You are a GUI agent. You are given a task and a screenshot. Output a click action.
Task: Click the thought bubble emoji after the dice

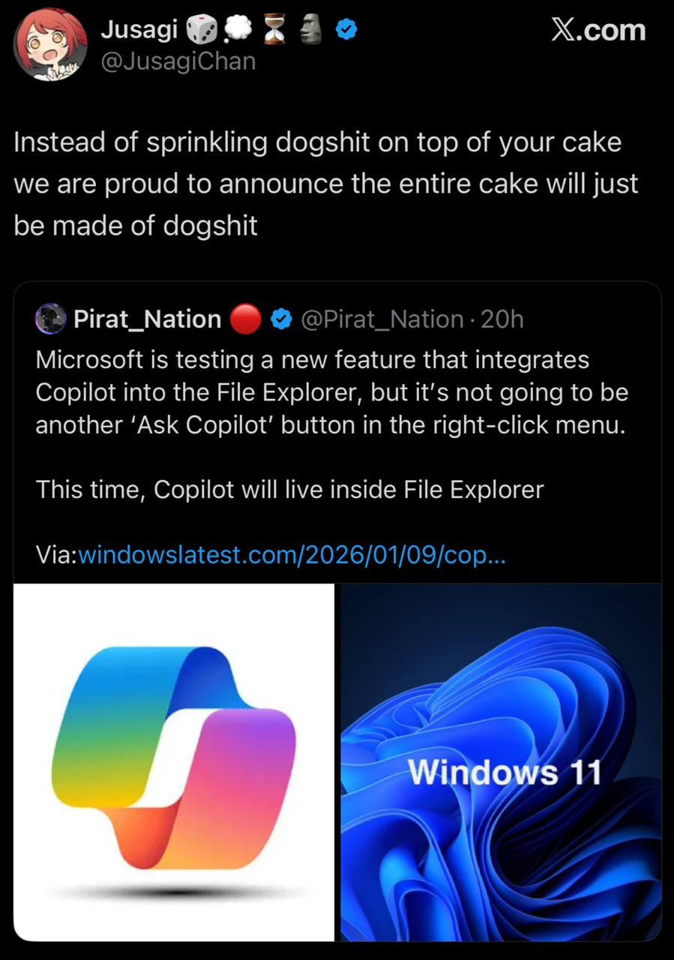tap(240, 30)
